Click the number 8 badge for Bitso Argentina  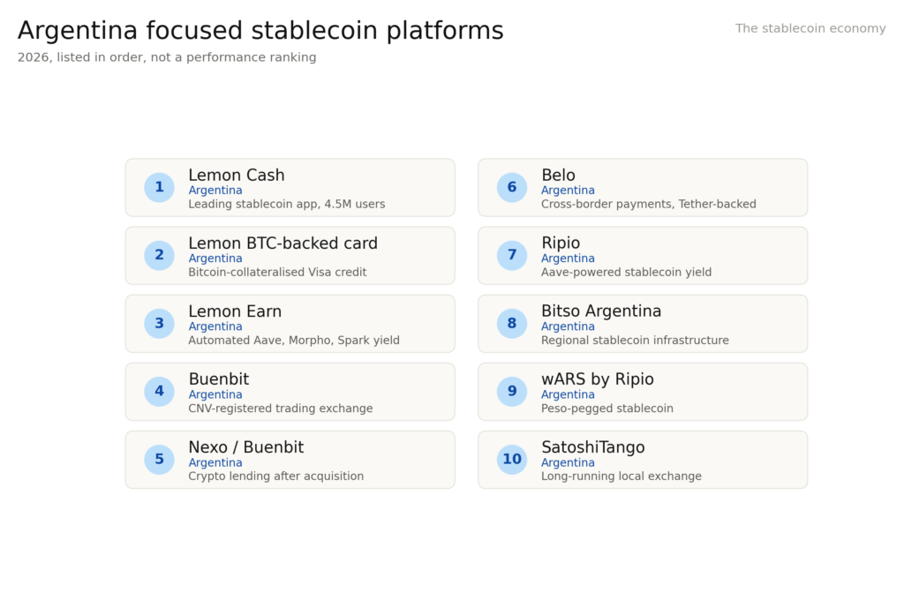click(512, 323)
